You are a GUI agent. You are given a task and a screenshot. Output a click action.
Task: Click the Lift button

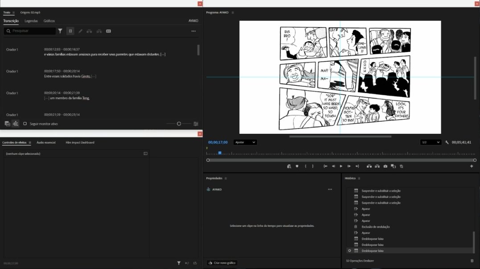click(x=369, y=166)
